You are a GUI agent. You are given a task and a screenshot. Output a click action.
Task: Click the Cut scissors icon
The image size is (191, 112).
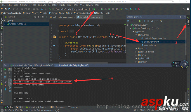pyautogui.click(x=22, y=9)
